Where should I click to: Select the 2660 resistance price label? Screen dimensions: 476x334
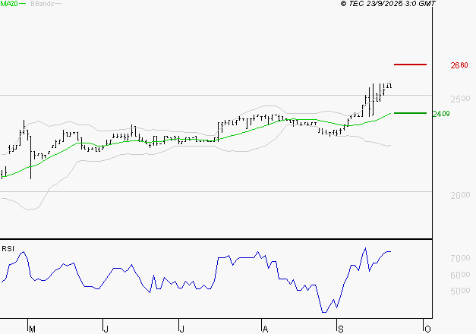coord(459,66)
